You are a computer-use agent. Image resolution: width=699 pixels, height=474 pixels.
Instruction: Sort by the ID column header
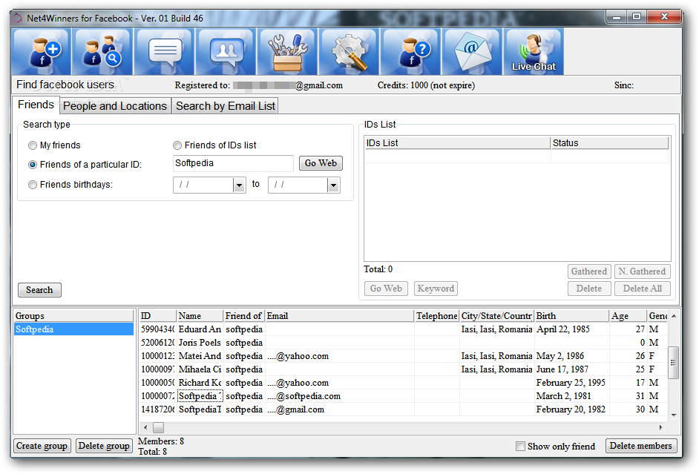158,316
